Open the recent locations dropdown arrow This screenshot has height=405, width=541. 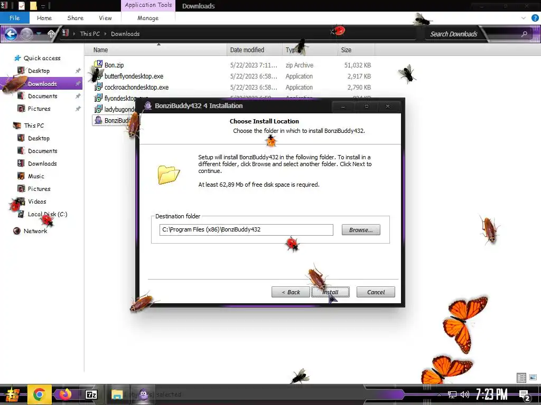pyautogui.click(x=39, y=34)
